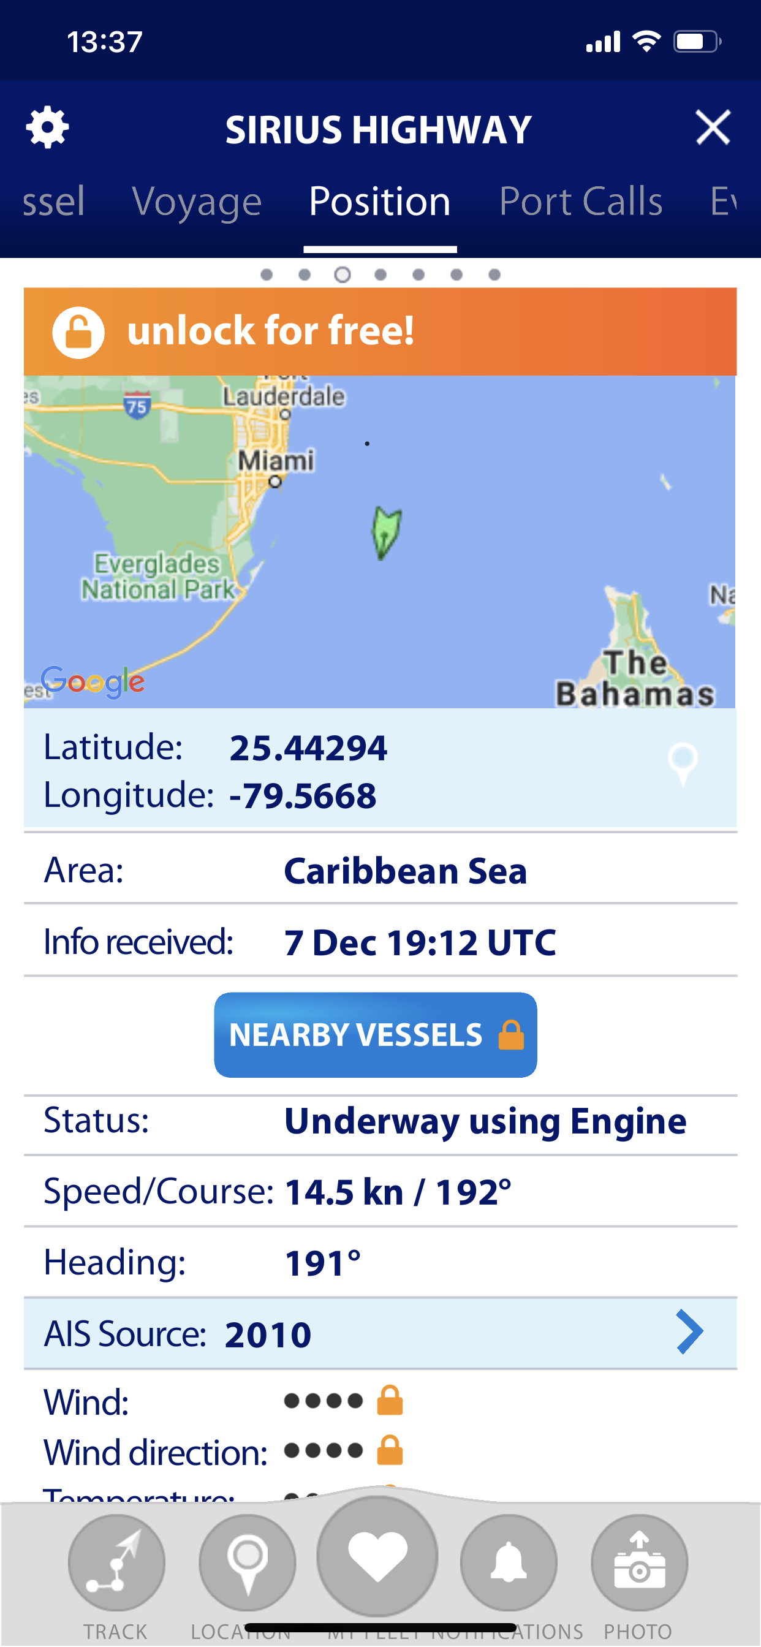Tap the map pin icon beside coordinates

pos(683,764)
